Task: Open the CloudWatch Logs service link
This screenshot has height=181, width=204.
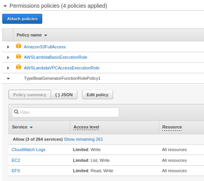Action: pyautogui.click(x=28, y=150)
